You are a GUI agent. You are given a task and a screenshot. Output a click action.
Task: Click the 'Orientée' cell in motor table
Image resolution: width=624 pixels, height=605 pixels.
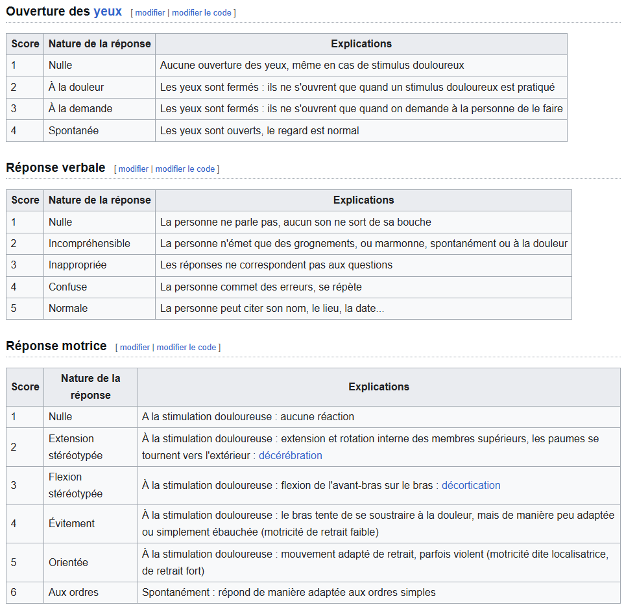coord(68,562)
